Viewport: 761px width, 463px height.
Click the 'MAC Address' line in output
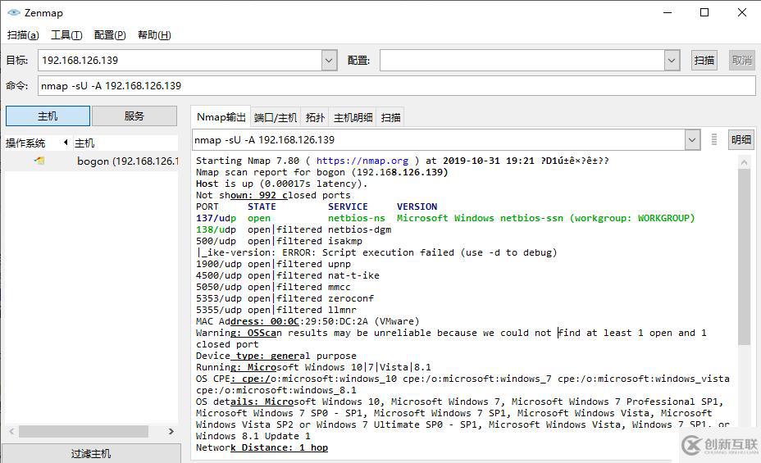(x=308, y=321)
